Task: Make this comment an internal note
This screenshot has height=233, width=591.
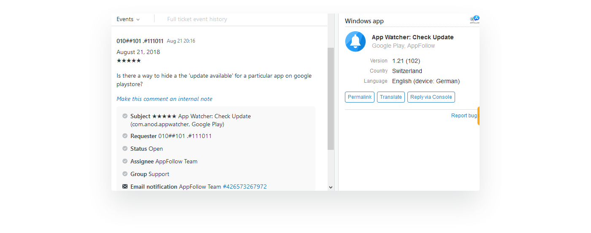Action: coord(164,99)
